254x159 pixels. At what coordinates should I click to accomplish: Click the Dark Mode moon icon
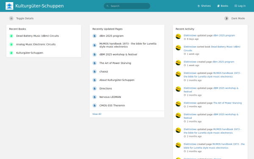[x=226, y=19]
